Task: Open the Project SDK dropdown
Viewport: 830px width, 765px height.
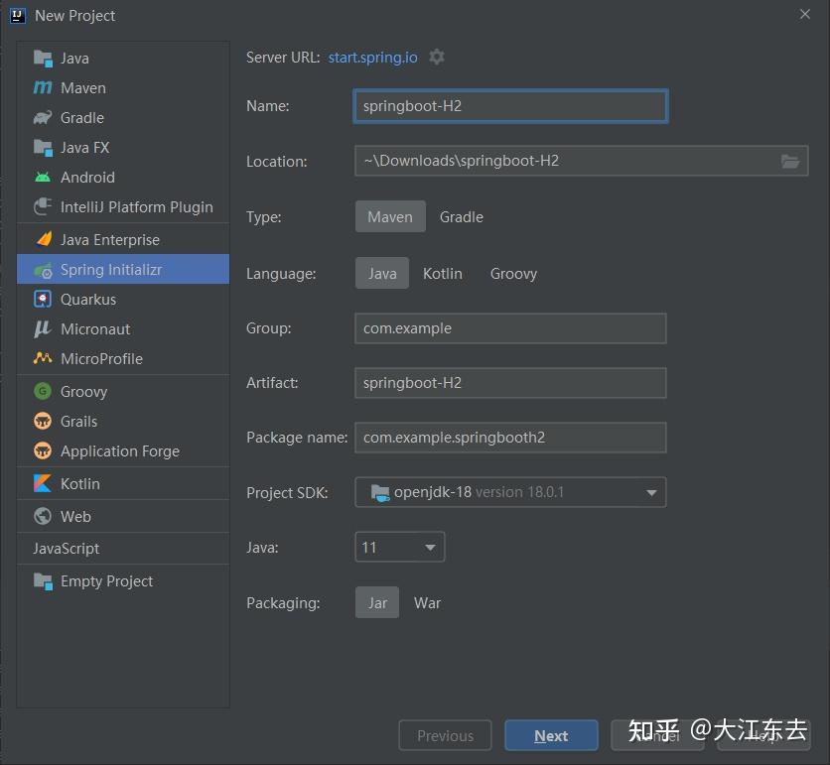Action: pyautogui.click(x=509, y=492)
